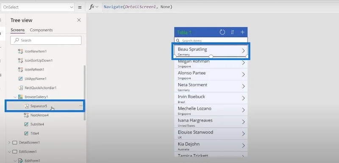Open Elouise Stanwood with next arrow
The width and height of the screenshot is (339, 163).
point(243,134)
